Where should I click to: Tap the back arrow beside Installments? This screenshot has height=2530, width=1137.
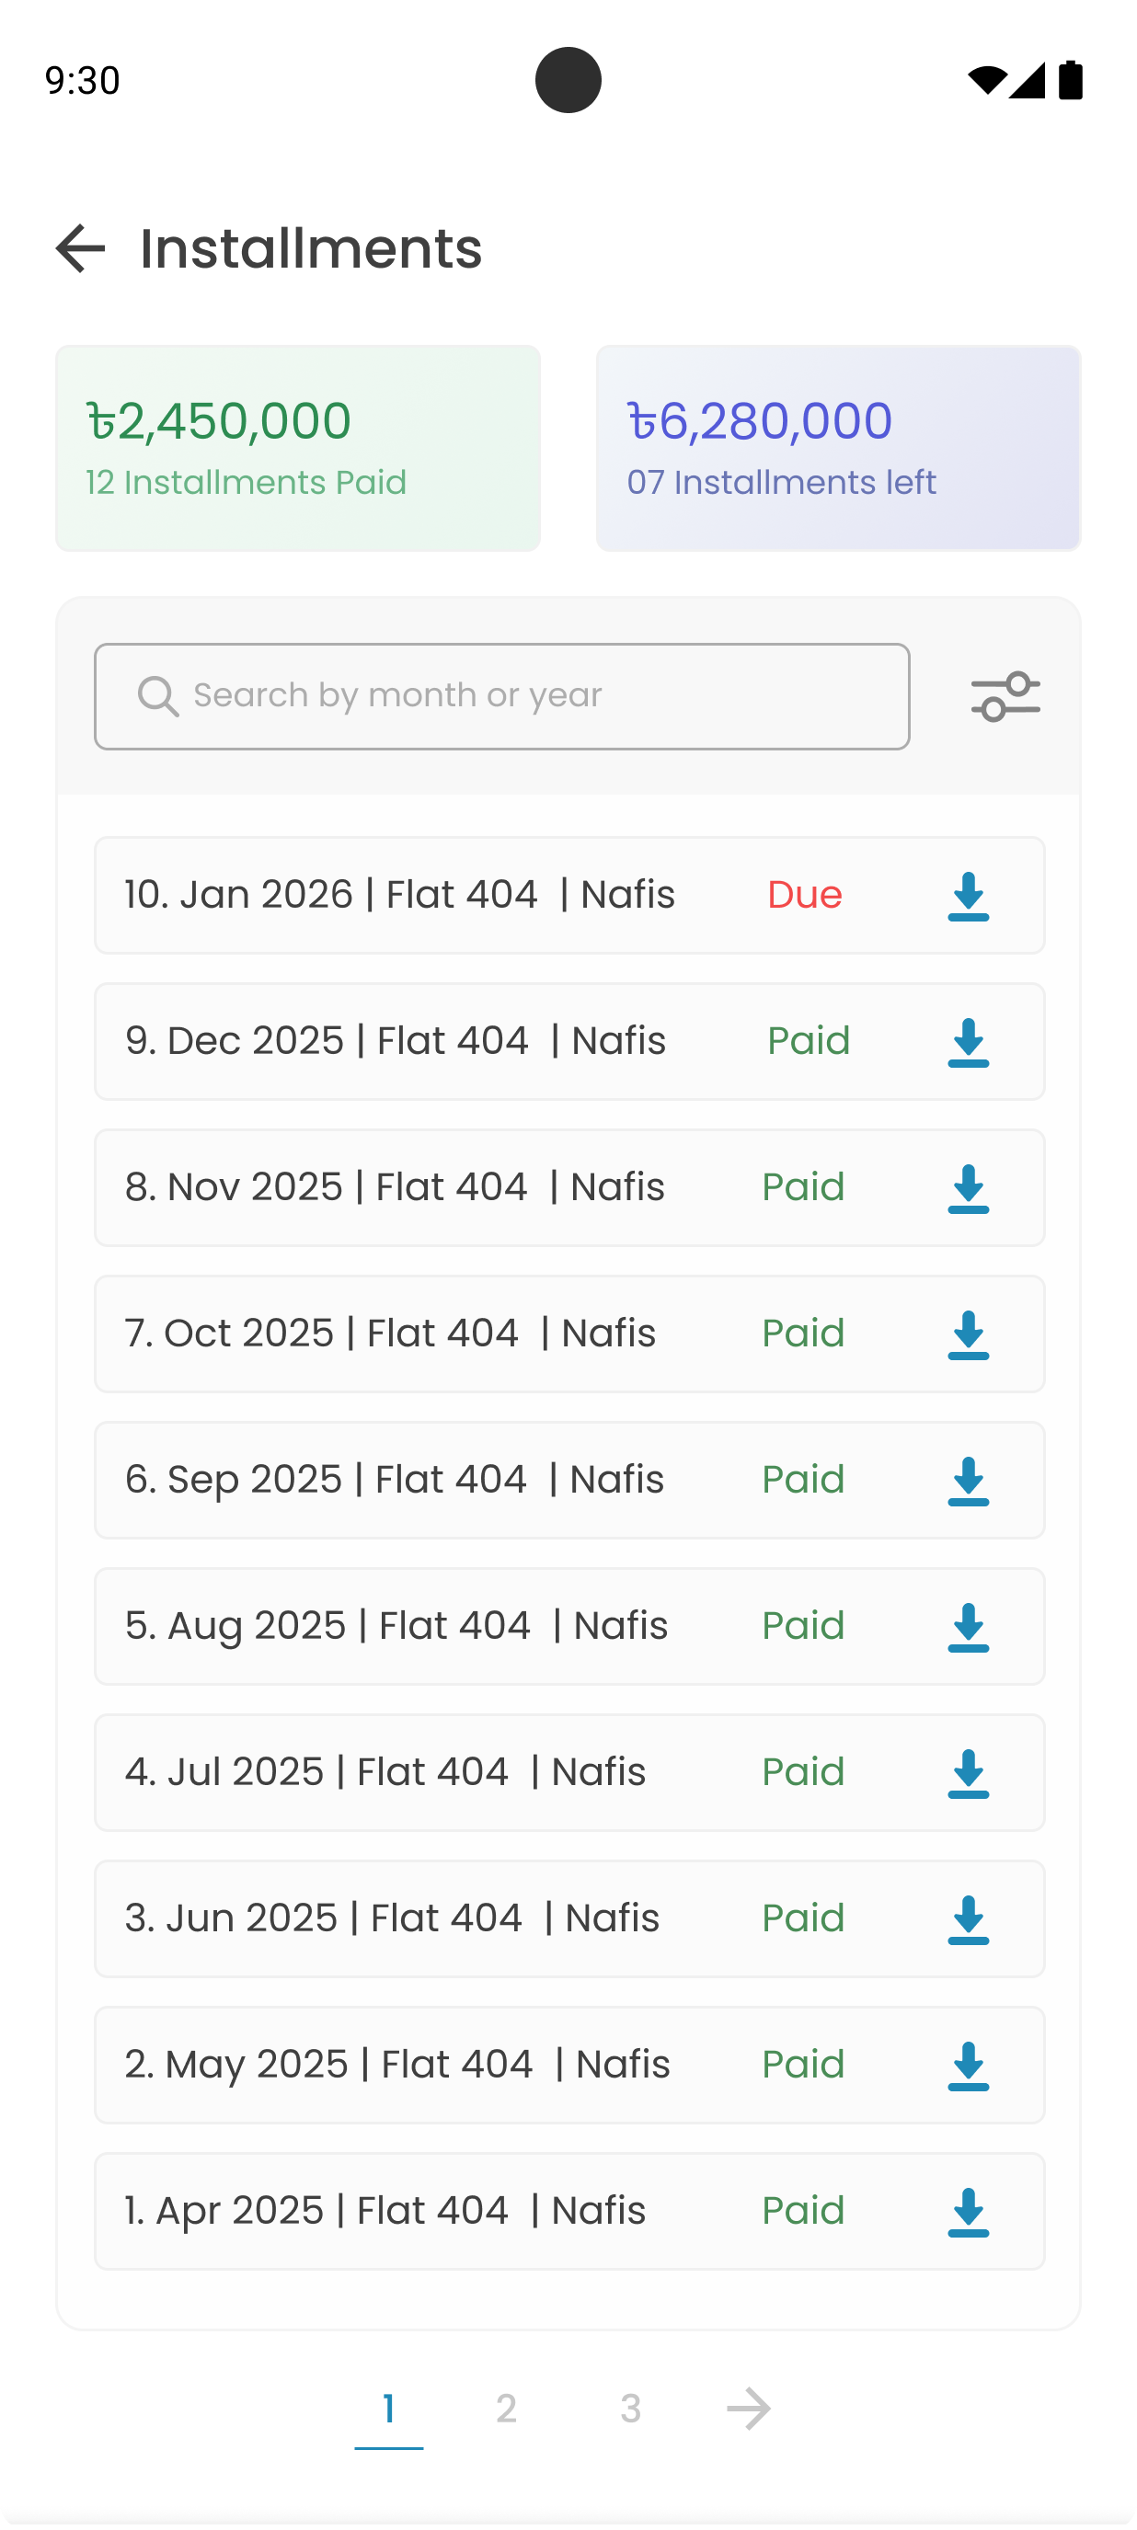coord(81,247)
